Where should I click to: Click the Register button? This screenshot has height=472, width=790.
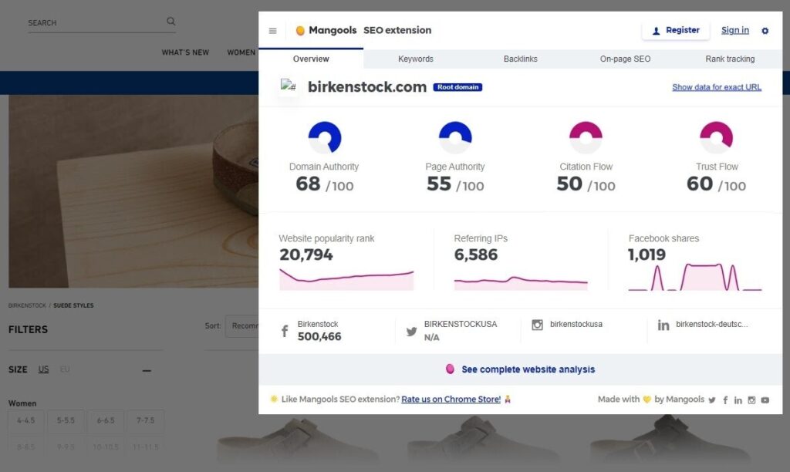coord(676,30)
